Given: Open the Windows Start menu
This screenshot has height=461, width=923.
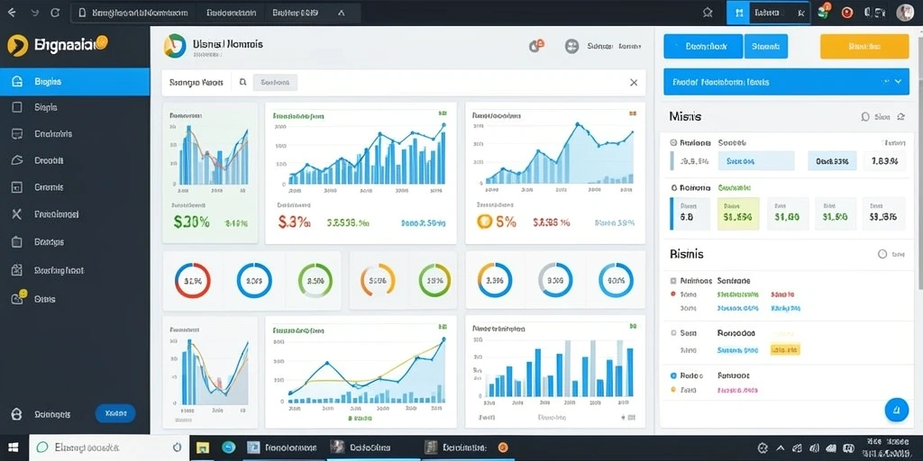Looking at the screenshot, I should [x=13, y=448].
